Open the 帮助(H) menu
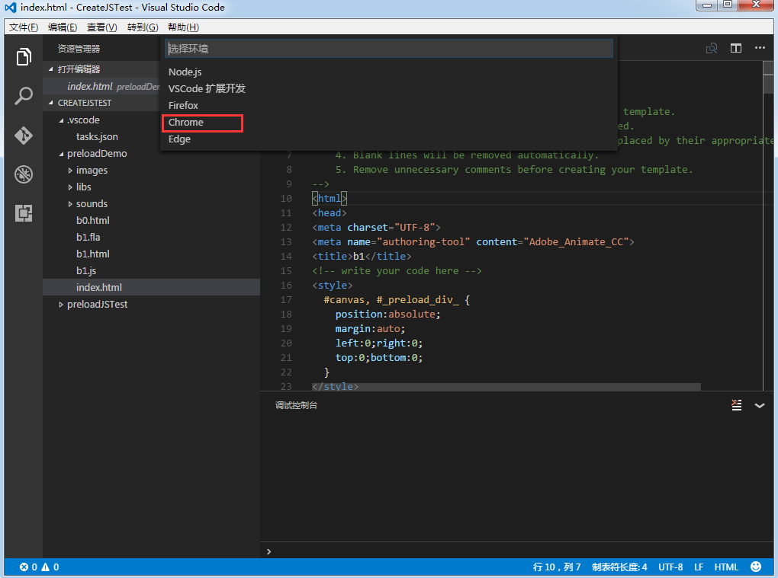The image size is (778, 578). point(183,27)
